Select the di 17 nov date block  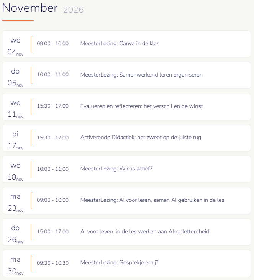[x=15, y=140]
